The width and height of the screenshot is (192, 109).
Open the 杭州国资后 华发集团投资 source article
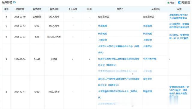(179, 26)
